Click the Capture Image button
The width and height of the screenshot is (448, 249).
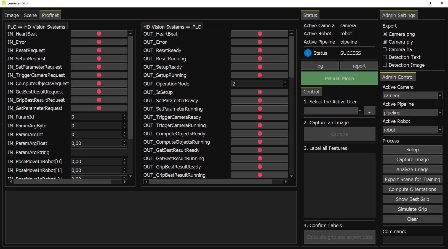(412, 159)
